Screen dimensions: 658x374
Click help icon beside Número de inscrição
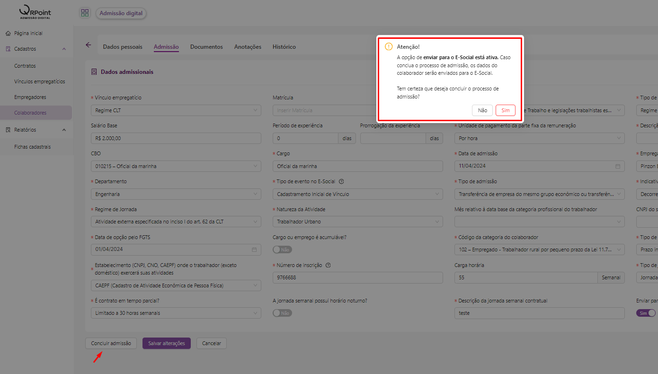click(328, 265)
